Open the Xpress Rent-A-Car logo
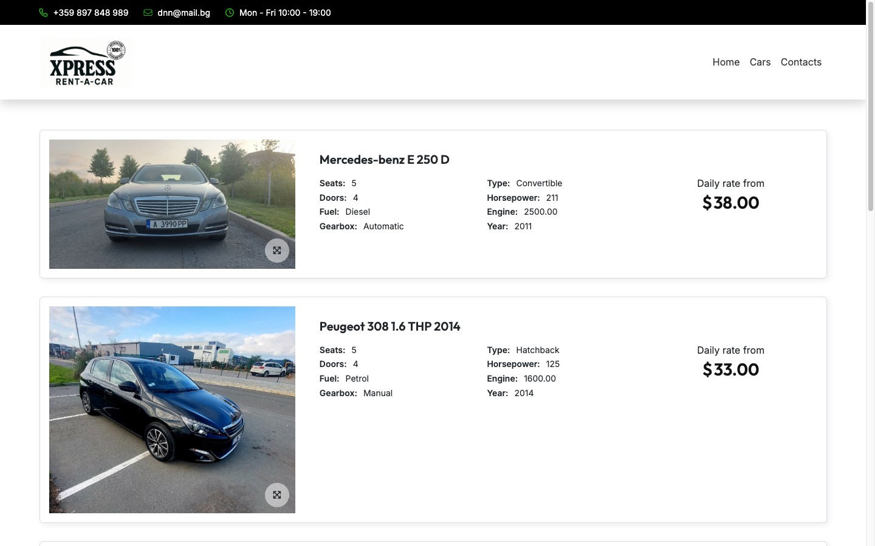The height and width of the screenshot is (546, 875). point(86,62)
